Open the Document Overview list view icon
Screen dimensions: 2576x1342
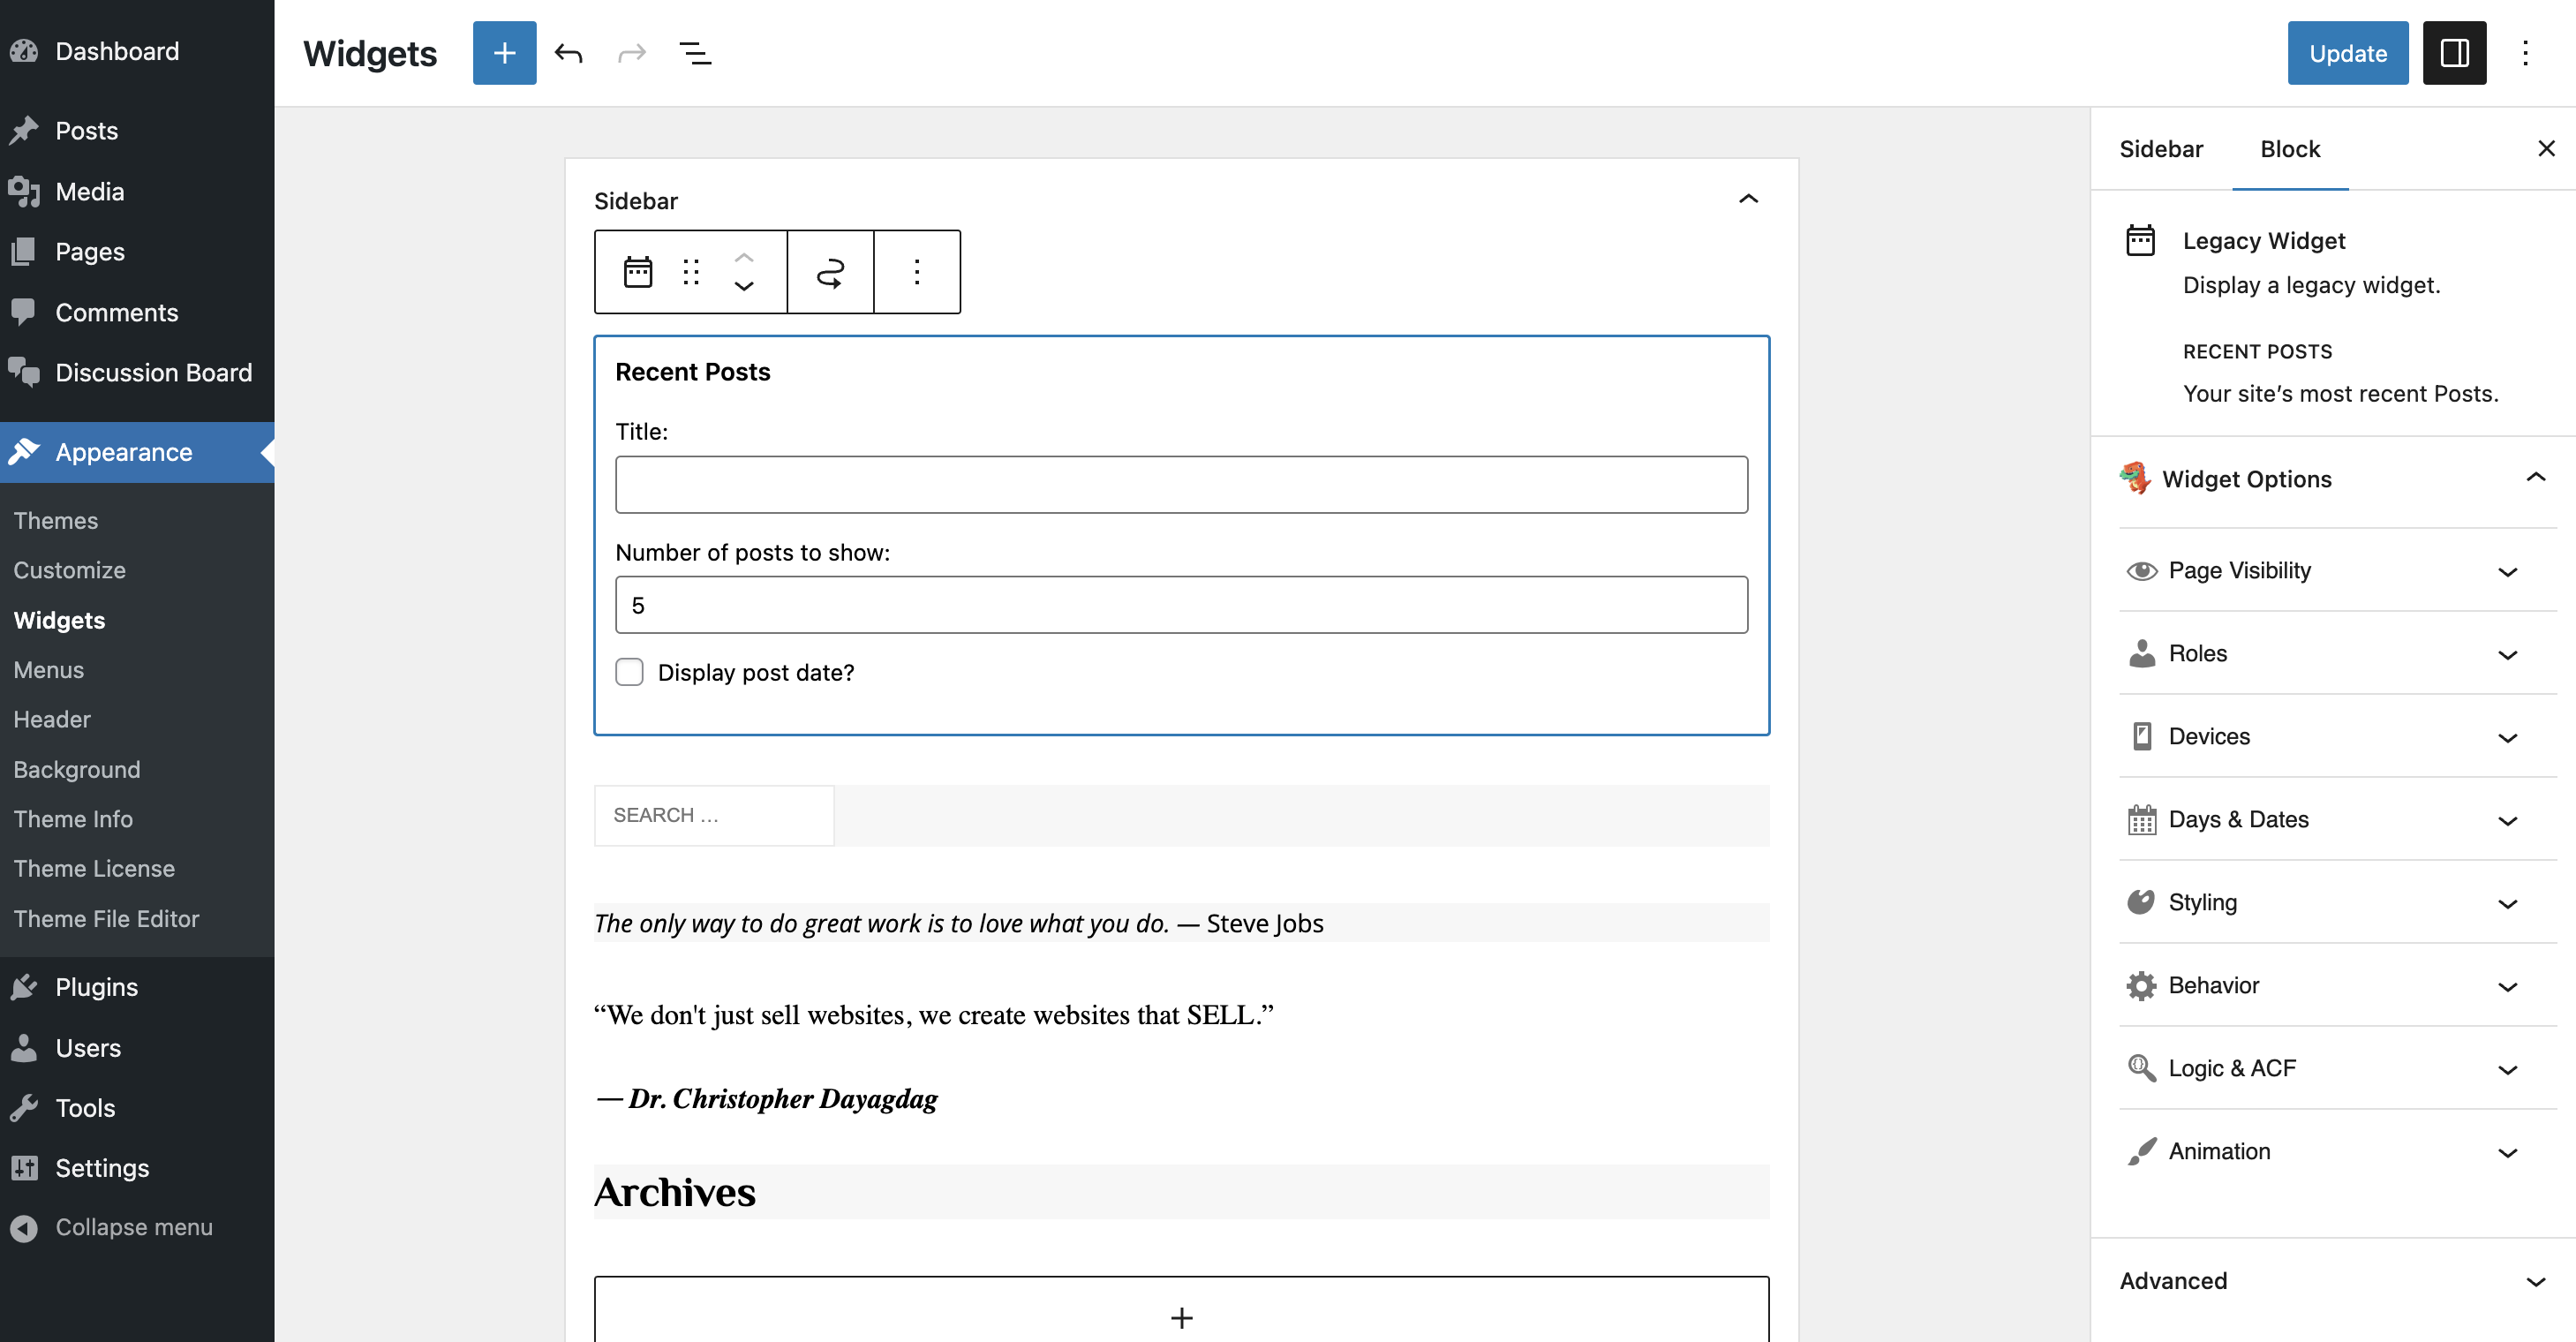click(x=695, y=53)
